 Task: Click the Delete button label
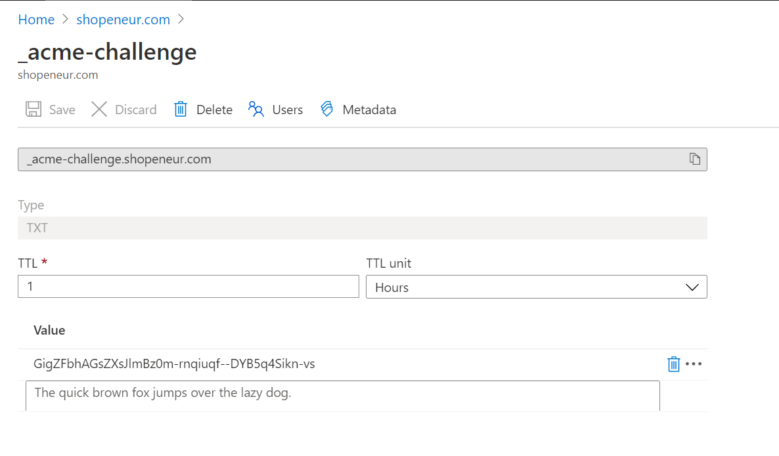(214, 110)
